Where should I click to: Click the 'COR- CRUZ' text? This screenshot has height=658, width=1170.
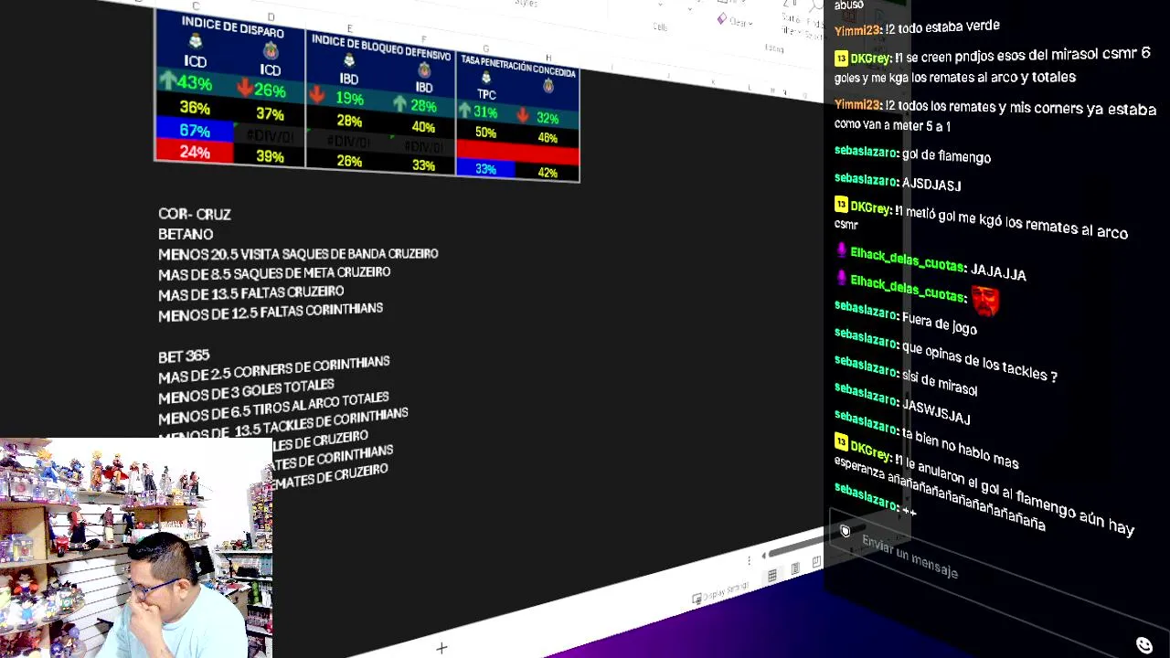[195, 214]
